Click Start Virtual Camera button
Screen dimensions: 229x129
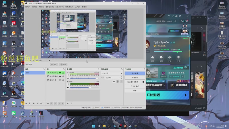pyautogui.click(x=133, y=82)
